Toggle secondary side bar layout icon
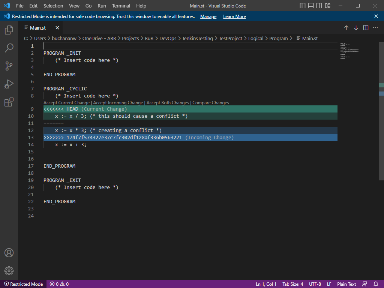Screen dimensions: 384x288 [319, 6]
